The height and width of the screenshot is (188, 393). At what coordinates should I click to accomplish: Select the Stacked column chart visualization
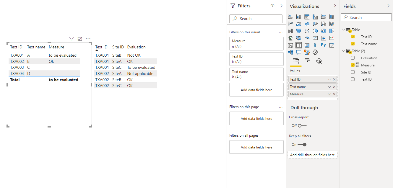click(x=299, y=17)
